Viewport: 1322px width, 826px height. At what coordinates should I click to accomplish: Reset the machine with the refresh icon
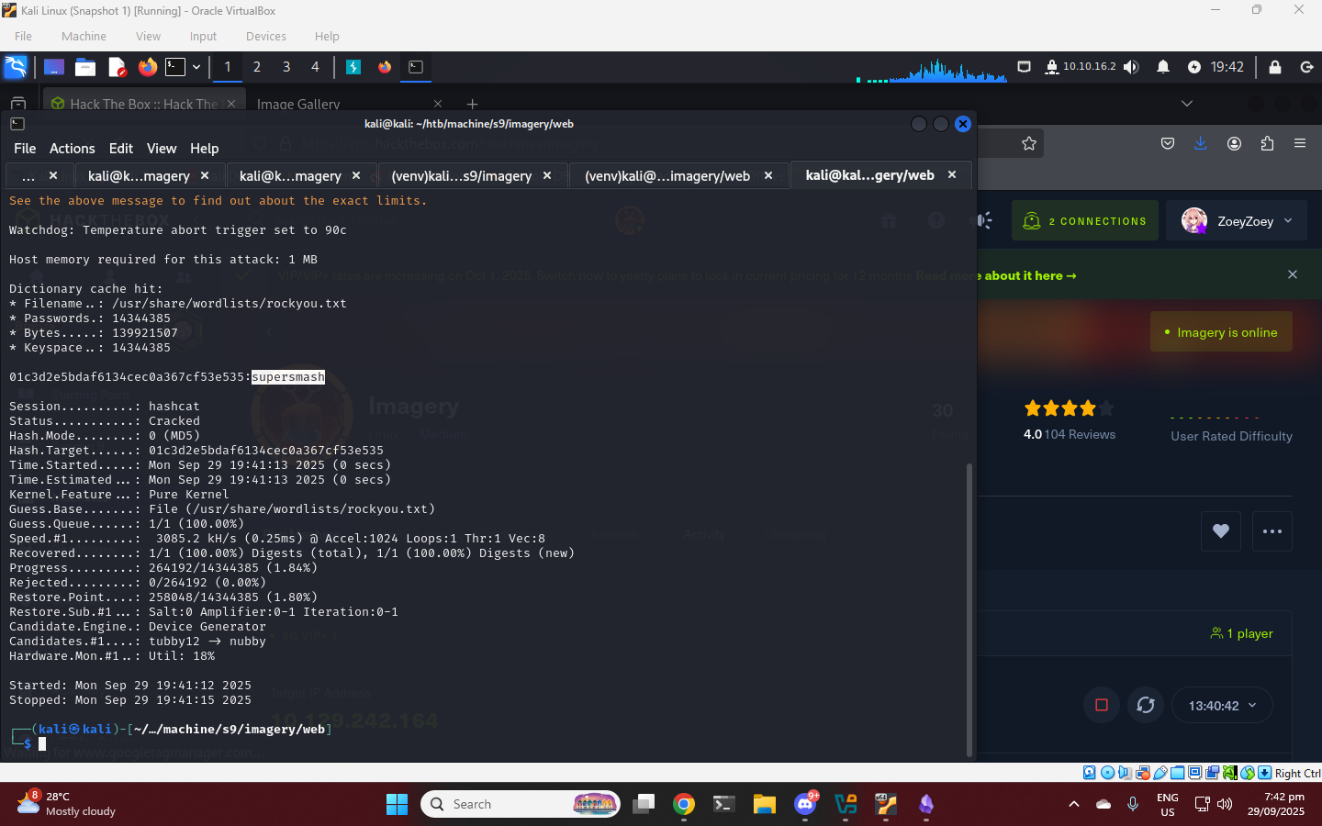pyautogui.click(x=1145, y=705)
